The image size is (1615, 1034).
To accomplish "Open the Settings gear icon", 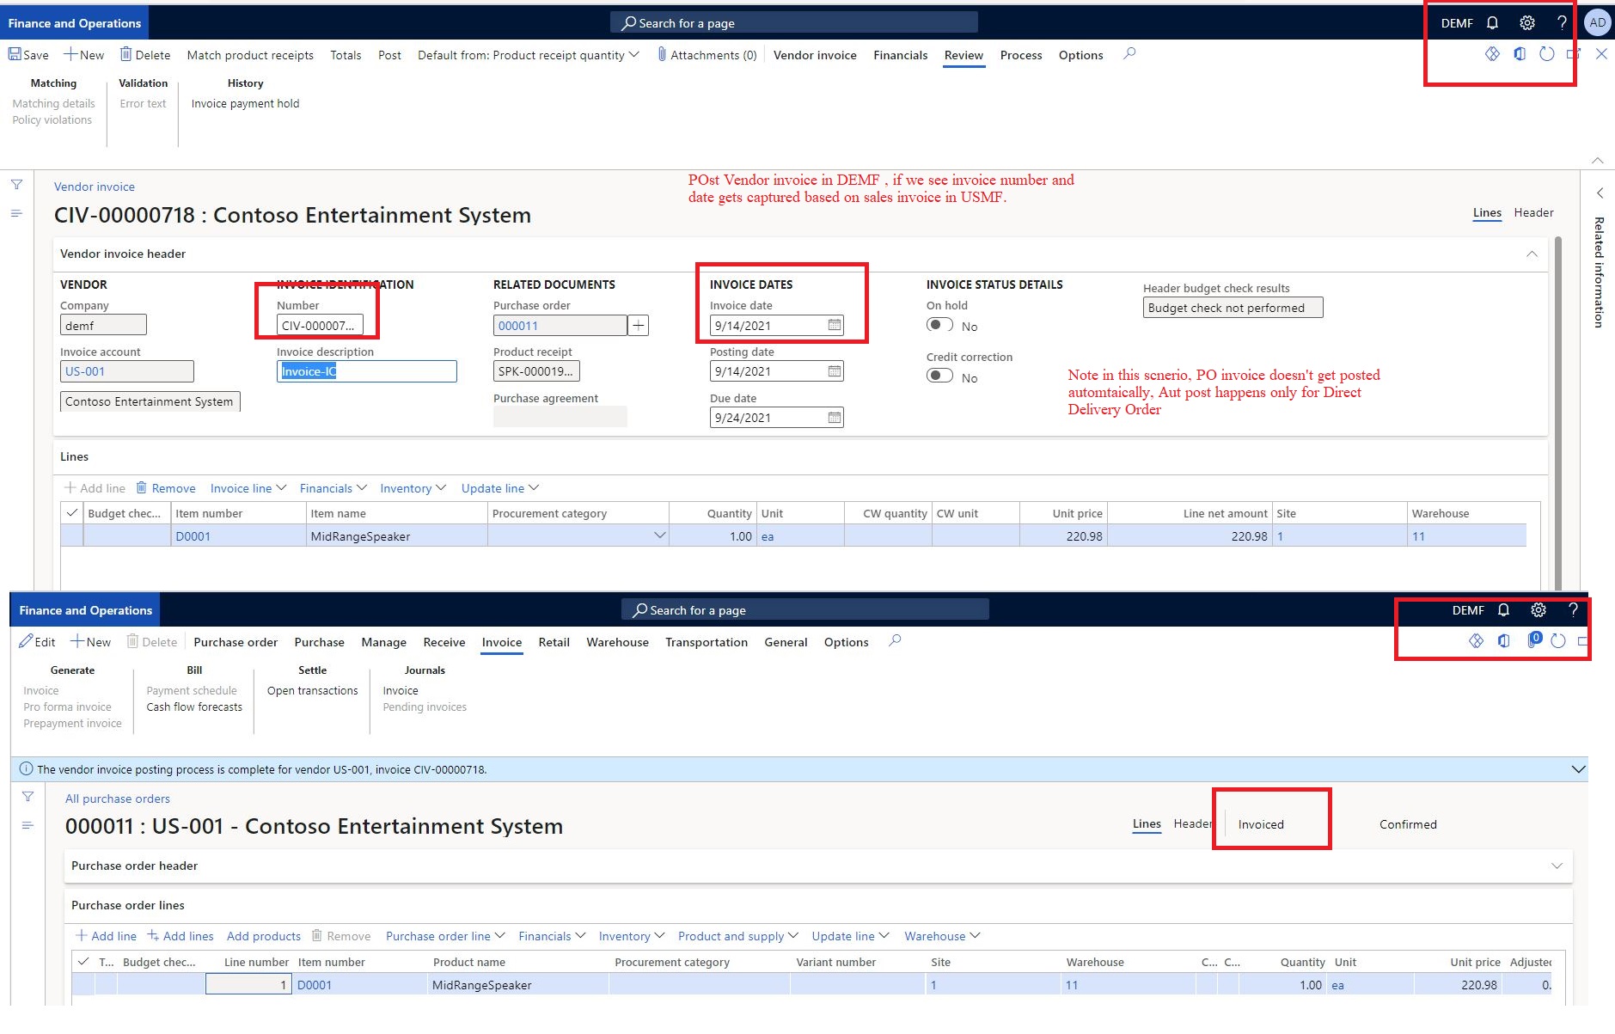I will click(1527, 22).
